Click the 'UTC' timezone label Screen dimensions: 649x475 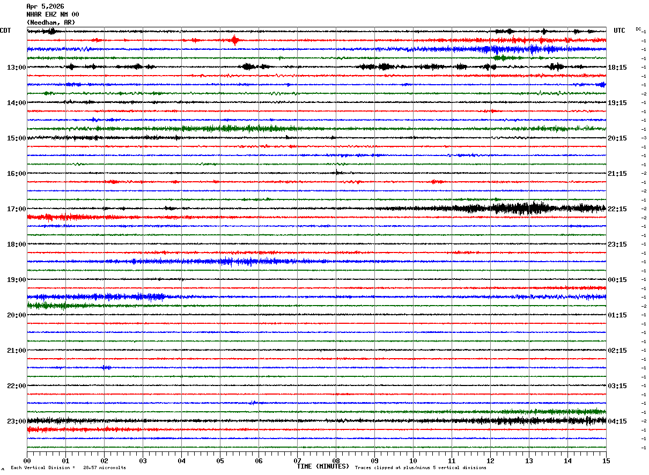[x=619, y=31]
